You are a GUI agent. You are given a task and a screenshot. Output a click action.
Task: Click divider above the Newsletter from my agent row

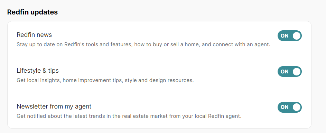click(164, 93)
